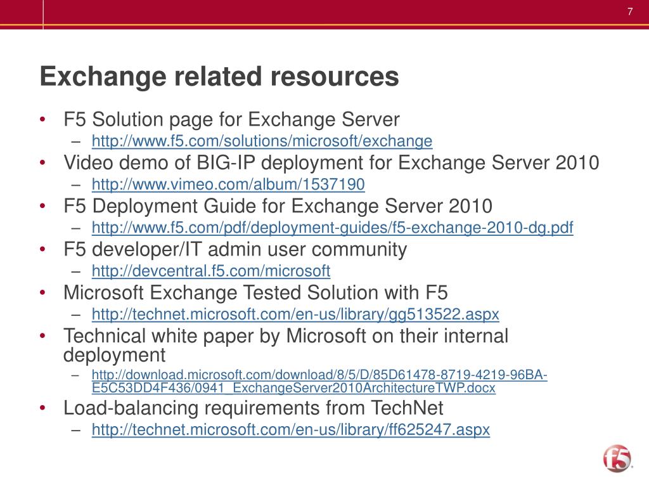Click the F5 logo icon
Screen dimensions: 649x487
(x=617, y=458)
